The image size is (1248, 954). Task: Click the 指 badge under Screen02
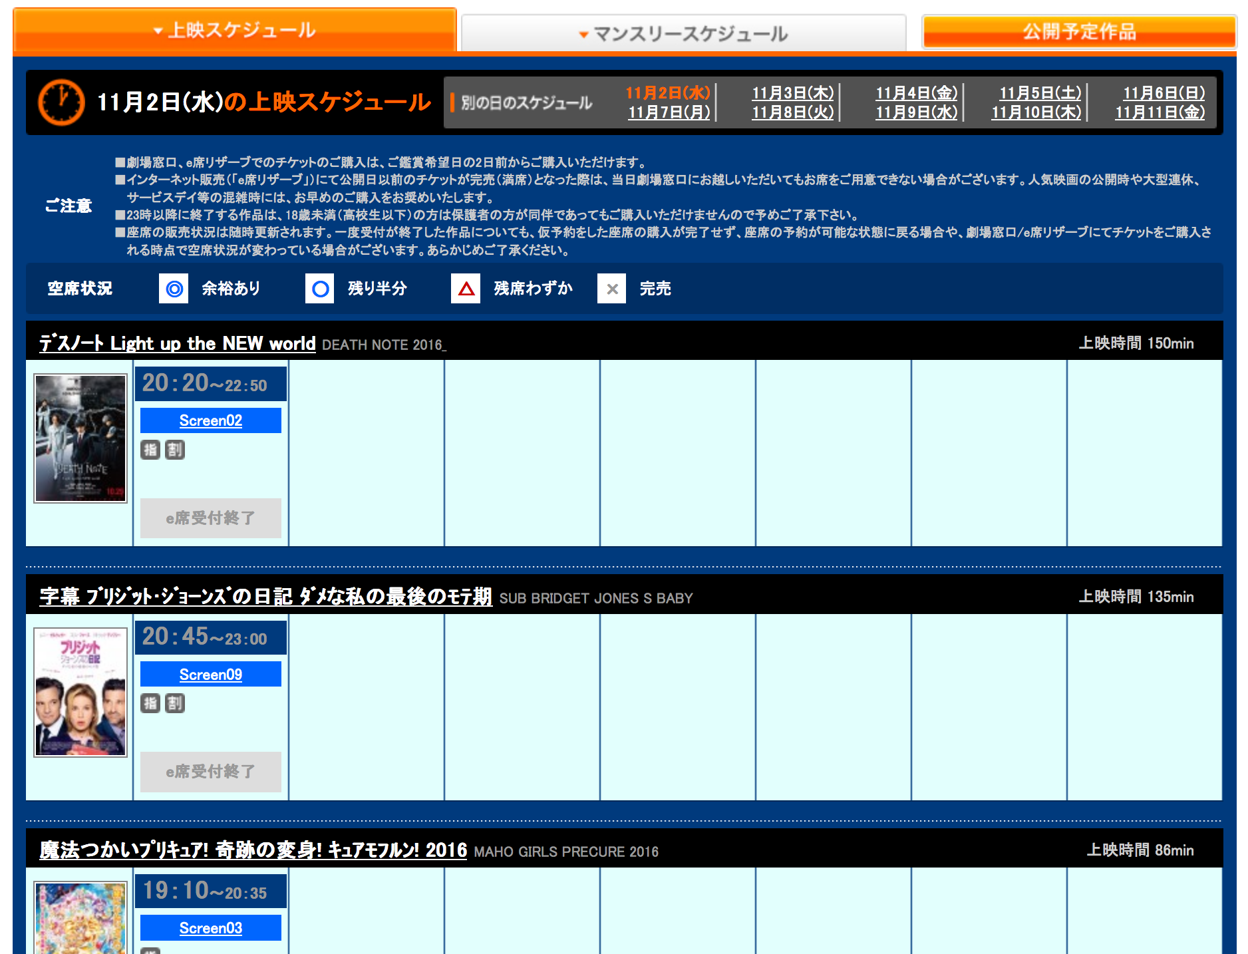tap(150, 450)
